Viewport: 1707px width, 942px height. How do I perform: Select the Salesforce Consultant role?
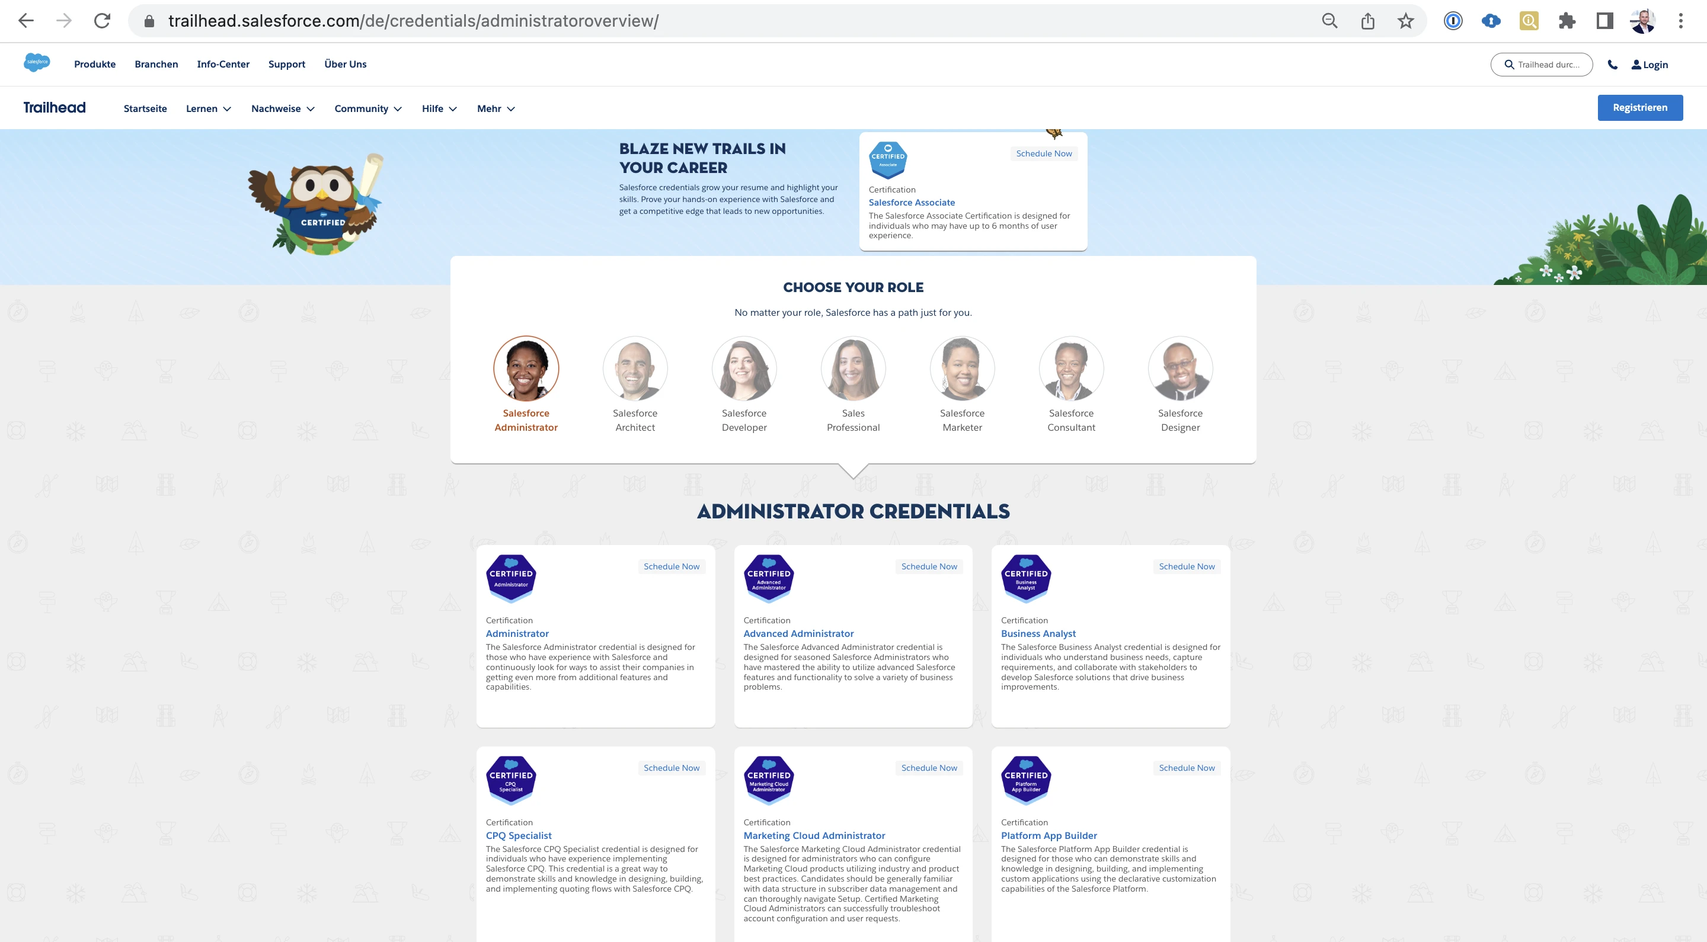point(1072,385)
